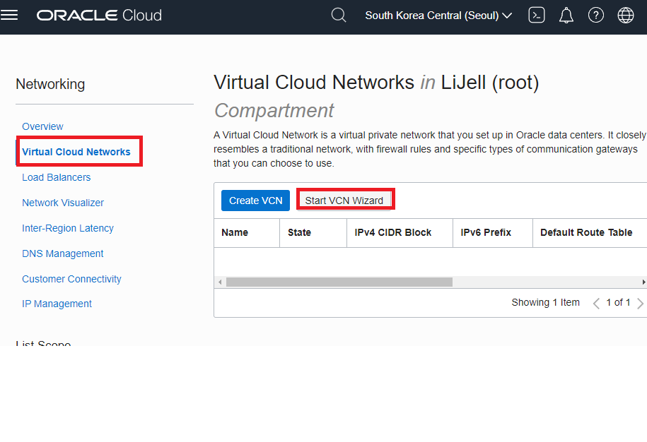Launch Cloud Shell developer tools icon
The image size is (647, 442).
[537, 16]
